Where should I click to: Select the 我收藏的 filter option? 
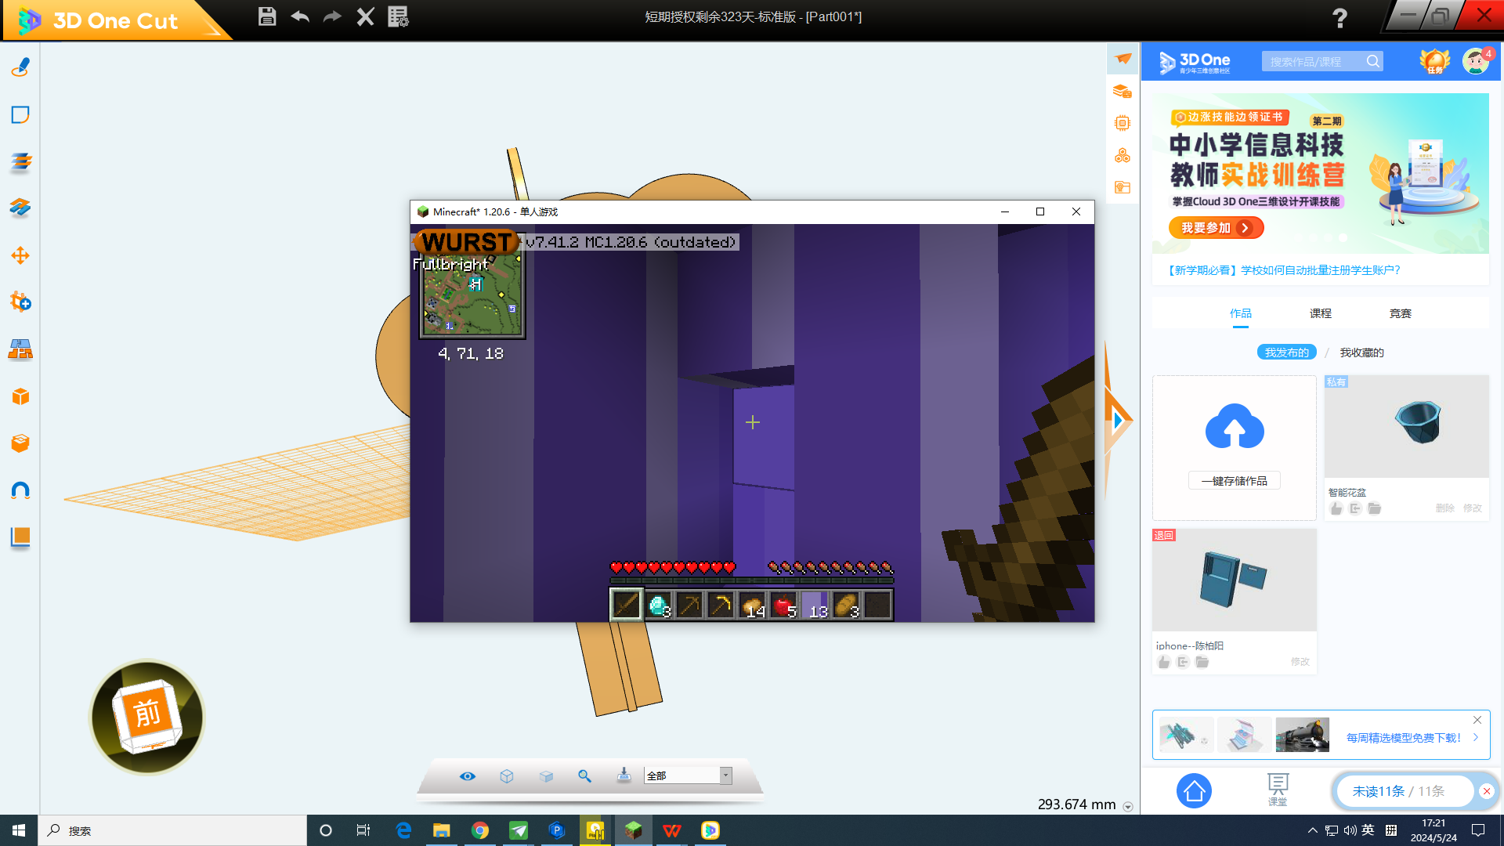pyautogui.click(x=1361, y=352)
